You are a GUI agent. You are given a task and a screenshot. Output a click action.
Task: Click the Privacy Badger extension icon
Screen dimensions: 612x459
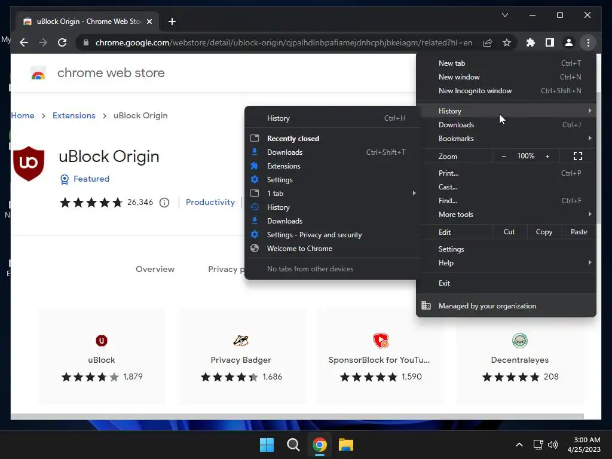(x=241, y=340)
